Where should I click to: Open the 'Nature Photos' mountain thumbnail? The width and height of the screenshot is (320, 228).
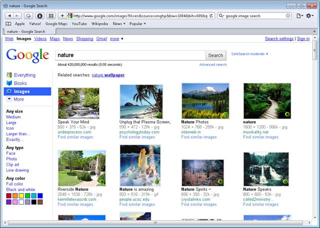[205, 101]
